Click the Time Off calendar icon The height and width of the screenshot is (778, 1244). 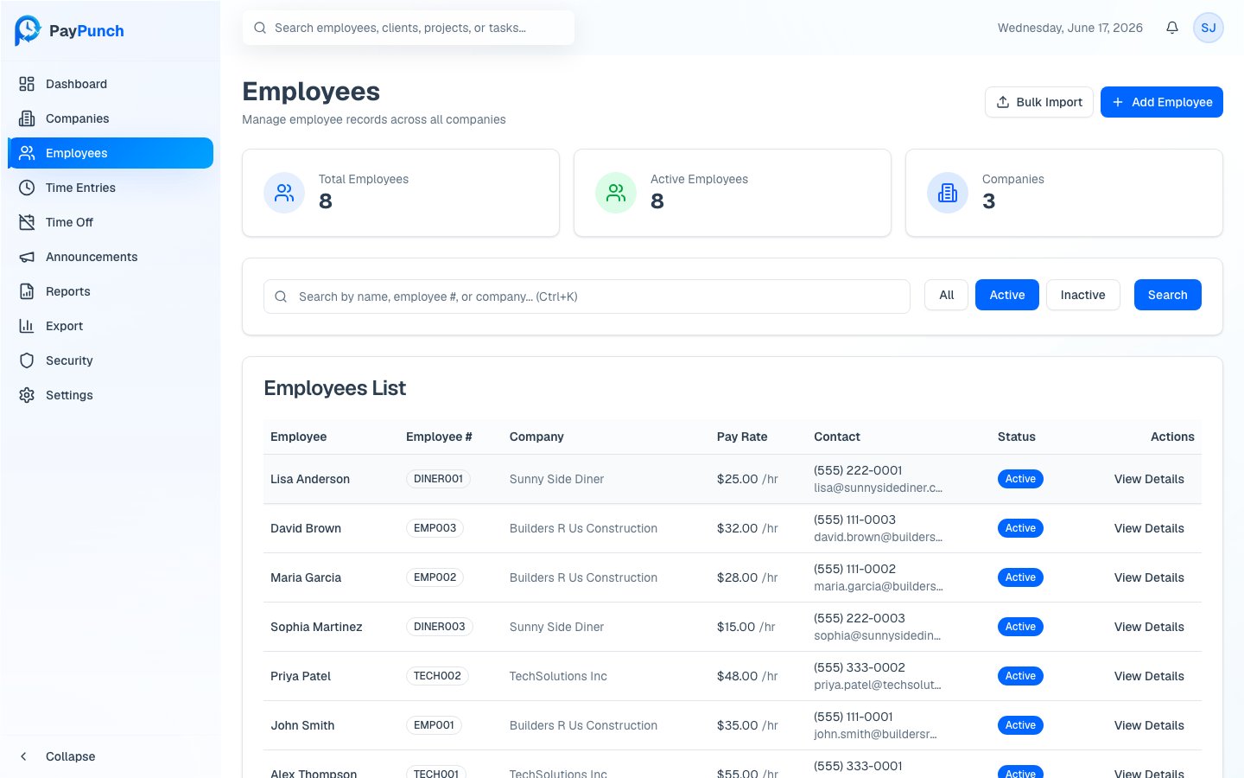tap(27, 222)
